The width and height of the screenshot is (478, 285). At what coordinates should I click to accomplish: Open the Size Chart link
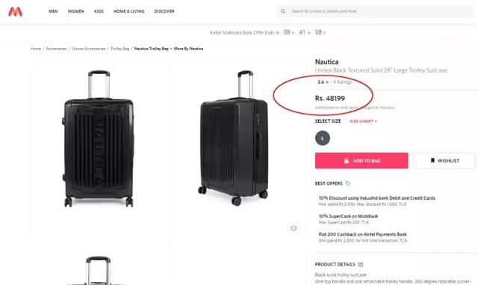[x=363, y=121]
